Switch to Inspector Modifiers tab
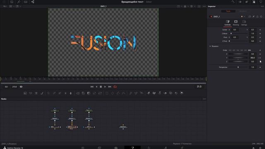Screen dimensions: 265x149 [x=243, y=11]
